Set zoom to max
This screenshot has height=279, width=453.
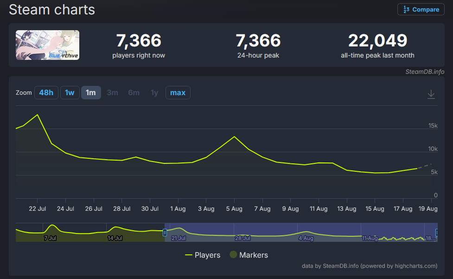point(178,92)
